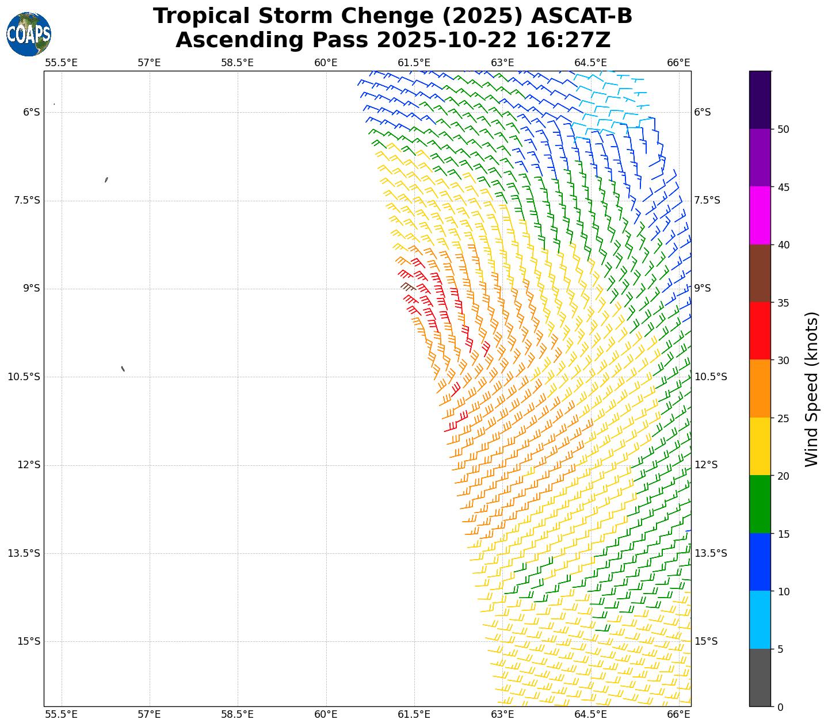Select the magenta 40–45 knot color band

(760, 215)
